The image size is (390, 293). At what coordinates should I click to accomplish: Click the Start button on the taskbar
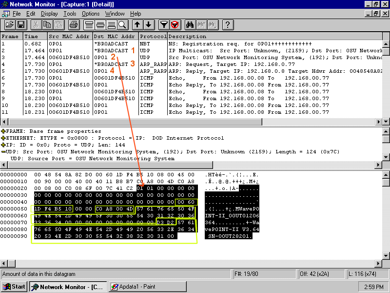14,287
